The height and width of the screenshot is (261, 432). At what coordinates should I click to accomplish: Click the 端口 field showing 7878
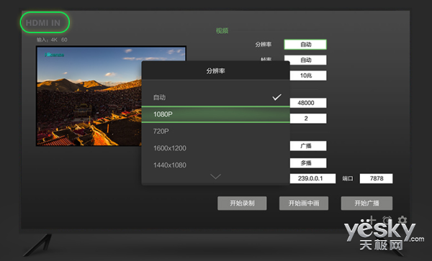(377, 178)
